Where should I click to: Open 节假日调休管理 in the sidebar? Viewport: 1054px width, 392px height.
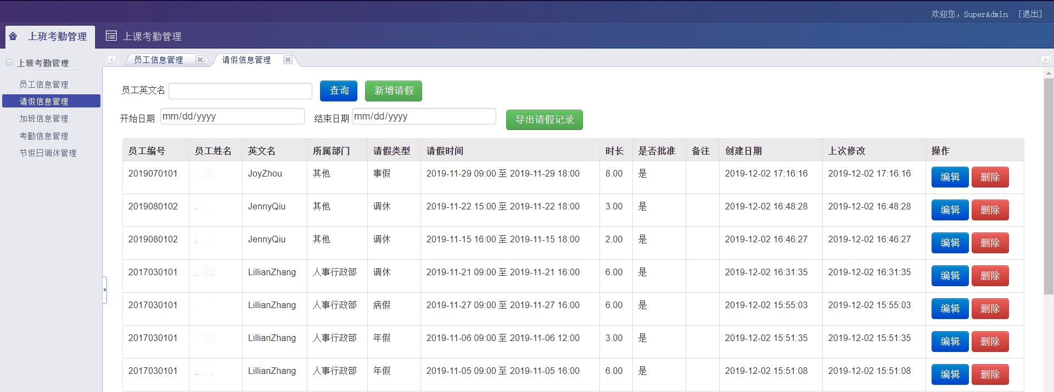click(48, 153)
